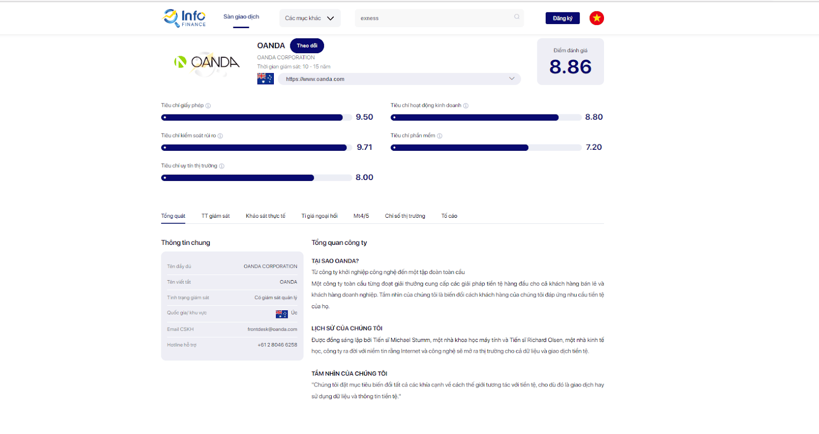This screenshot has width=819, height=434.
Task: Click the 8.86 rating score card
Action: coord(570,61)
